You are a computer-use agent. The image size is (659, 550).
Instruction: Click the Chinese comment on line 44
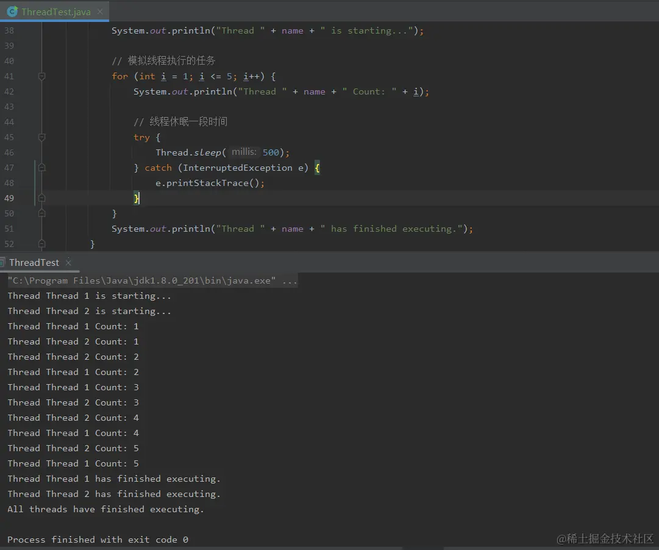pyautogui.click(x=180, y=121)
